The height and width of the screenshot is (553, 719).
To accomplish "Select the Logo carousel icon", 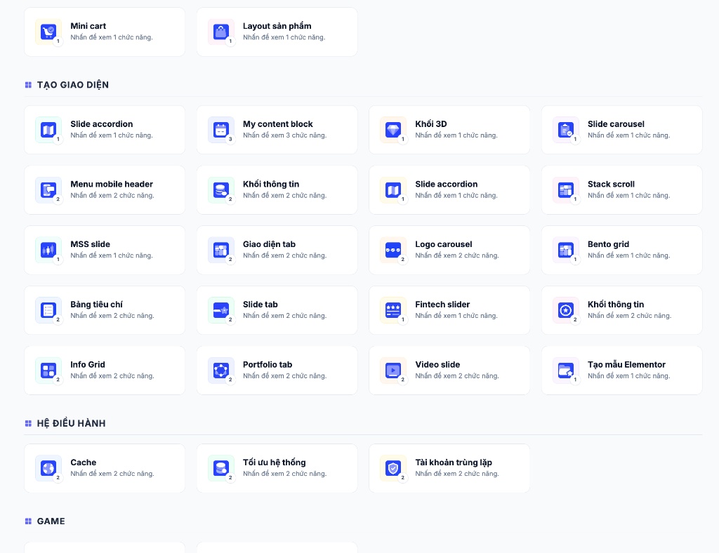I will coord(393,250).
